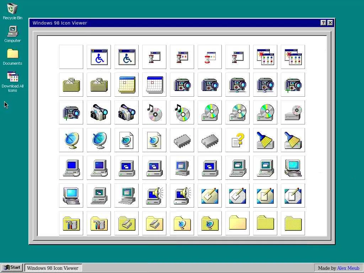The height and width of the screenshot is (273, 364).
Task: Select hourglass window with colored app icons
Action: pos(182,57)
